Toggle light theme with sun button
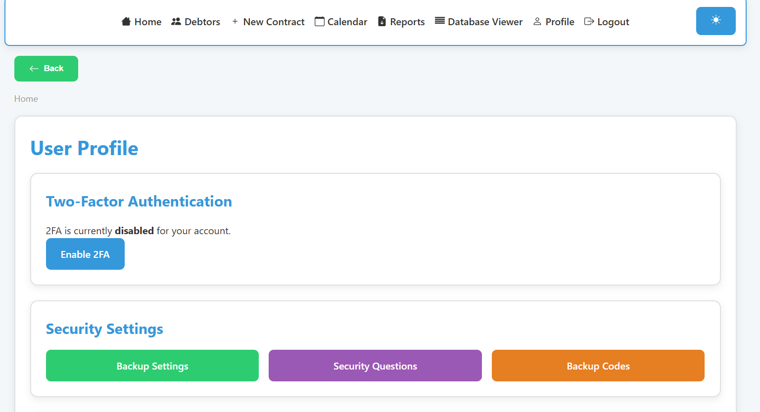Viewport: 760px width, 412px height. tap(716, 21)
